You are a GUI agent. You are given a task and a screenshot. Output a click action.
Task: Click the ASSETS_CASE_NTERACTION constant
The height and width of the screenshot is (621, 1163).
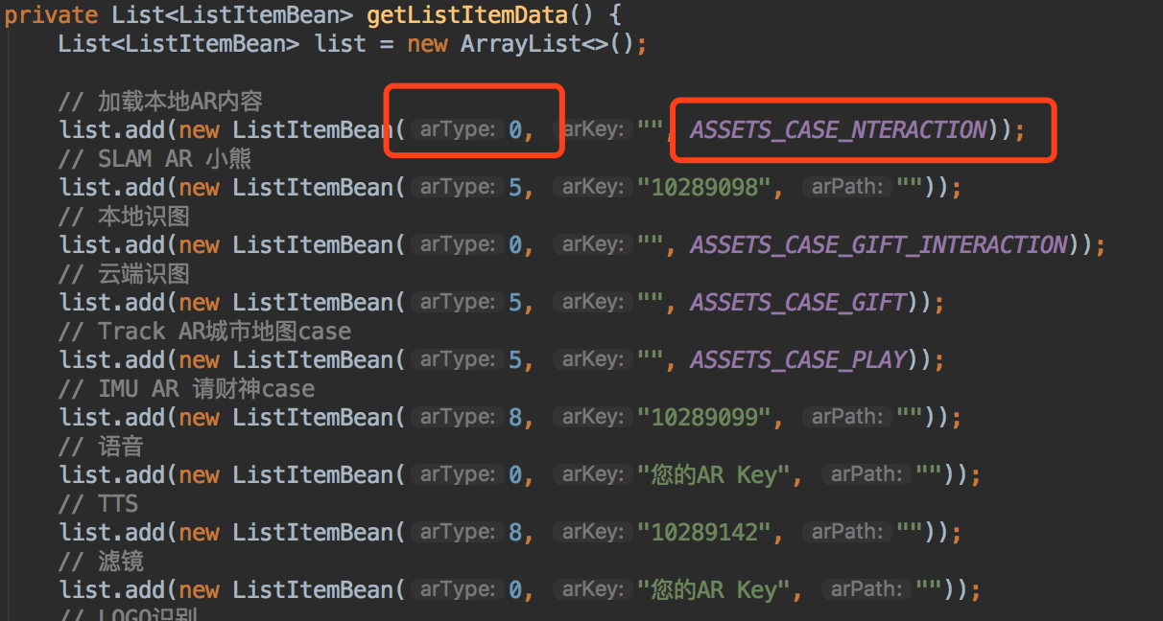tap(839, 129)
